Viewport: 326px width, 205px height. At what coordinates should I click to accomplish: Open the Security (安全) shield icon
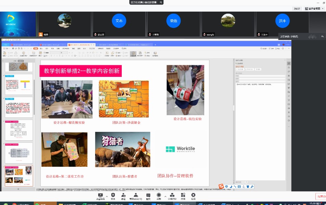[113, 195]
